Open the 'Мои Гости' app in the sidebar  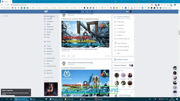[49, 73]
